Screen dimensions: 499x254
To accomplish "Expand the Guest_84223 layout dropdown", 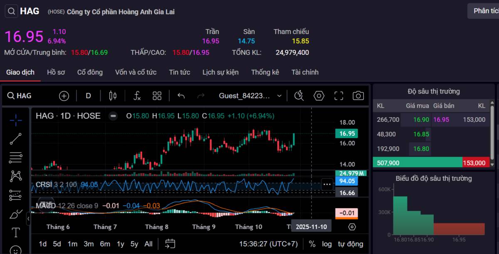I will 279,96.
